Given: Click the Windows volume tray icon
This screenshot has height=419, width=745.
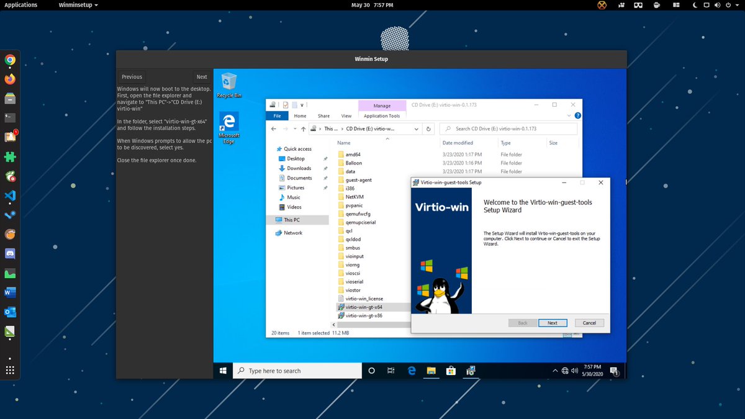Looking at the screenshot, I should tap(574, 371).
